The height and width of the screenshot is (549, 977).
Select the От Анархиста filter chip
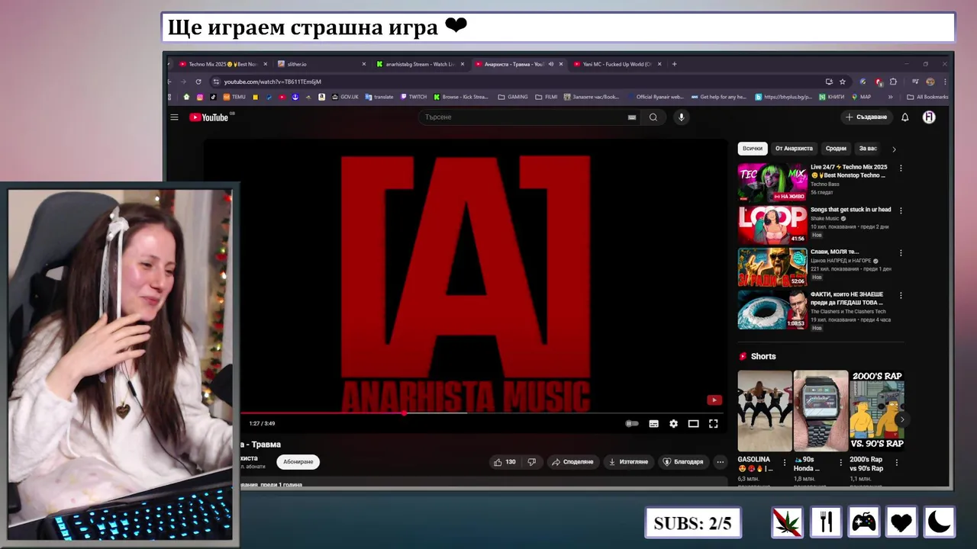[794, 149]
